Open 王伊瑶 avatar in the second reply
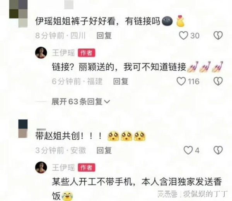This screenshot has width=232, height=201. [41, 167]
